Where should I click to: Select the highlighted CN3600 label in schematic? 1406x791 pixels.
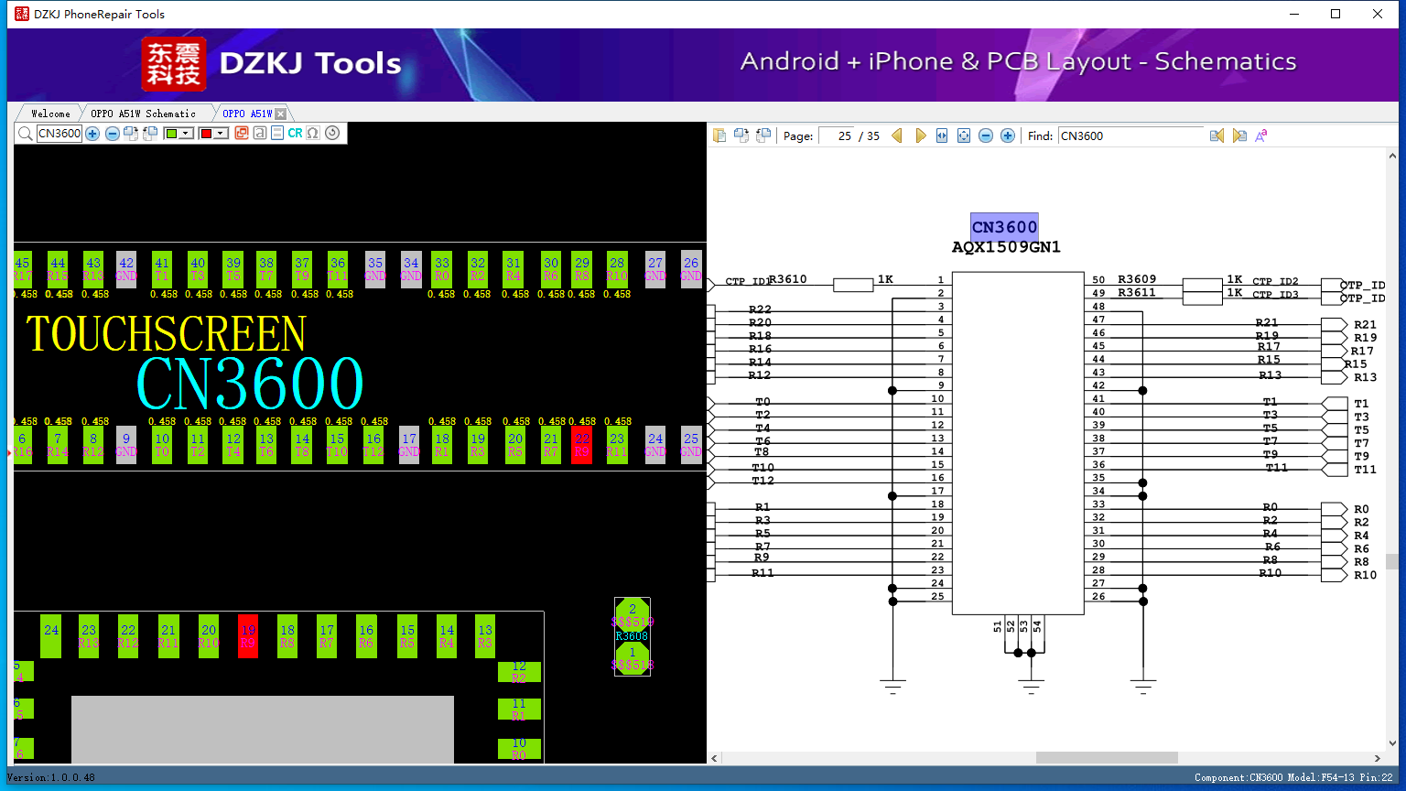point(1004,227)
